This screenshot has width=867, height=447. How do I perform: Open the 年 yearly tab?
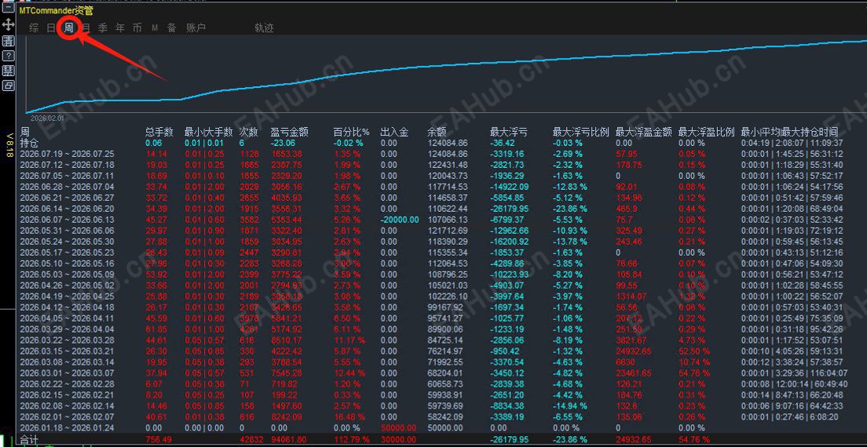tap(120, 28)
